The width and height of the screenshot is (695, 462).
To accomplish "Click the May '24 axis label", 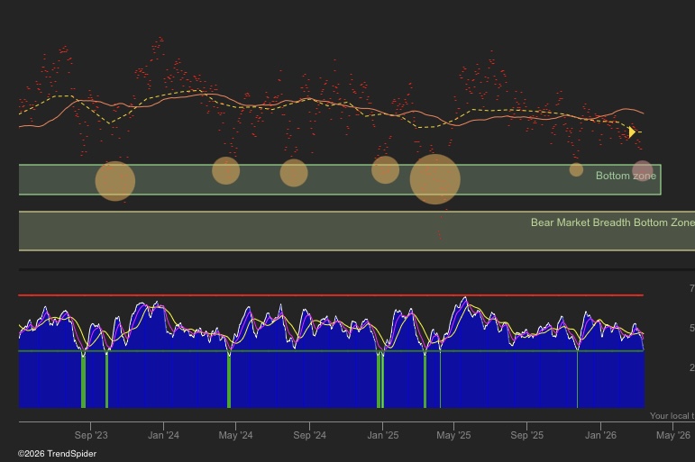I will (235, 435).
